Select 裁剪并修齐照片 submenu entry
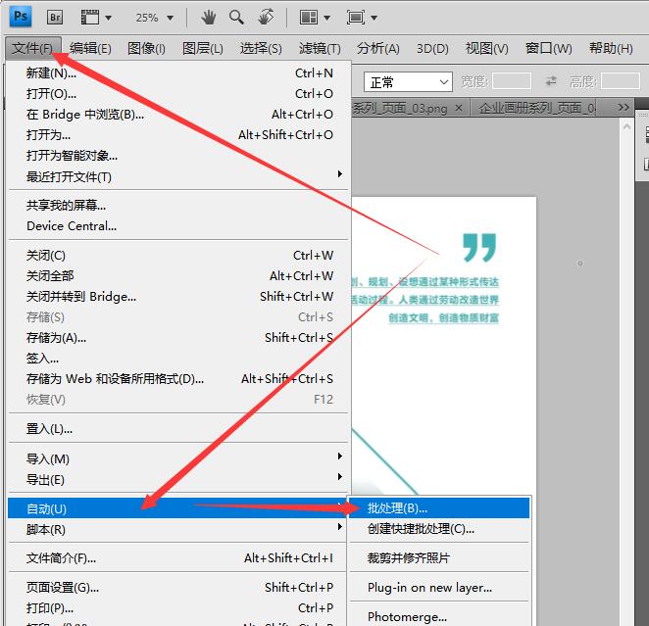Image resolution: width=649 pixels, height=626 pixels. tap(440, 557)
